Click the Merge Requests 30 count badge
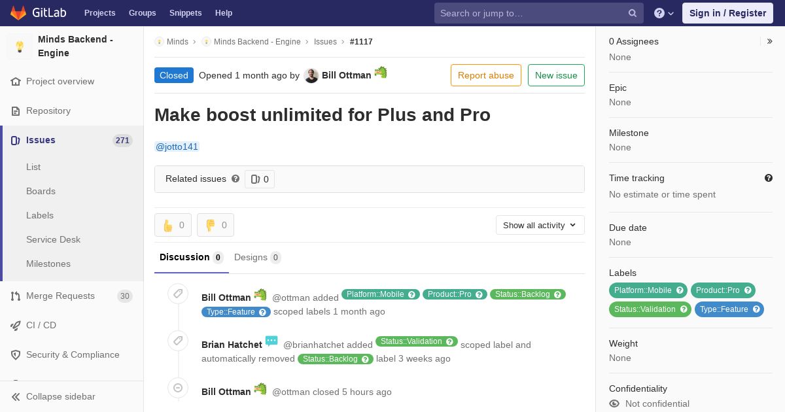Screen dimensions: 785x412 coord(124,296)
